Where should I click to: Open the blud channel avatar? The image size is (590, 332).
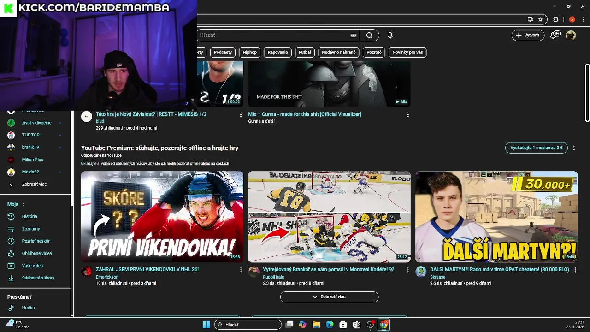(87, 116)
